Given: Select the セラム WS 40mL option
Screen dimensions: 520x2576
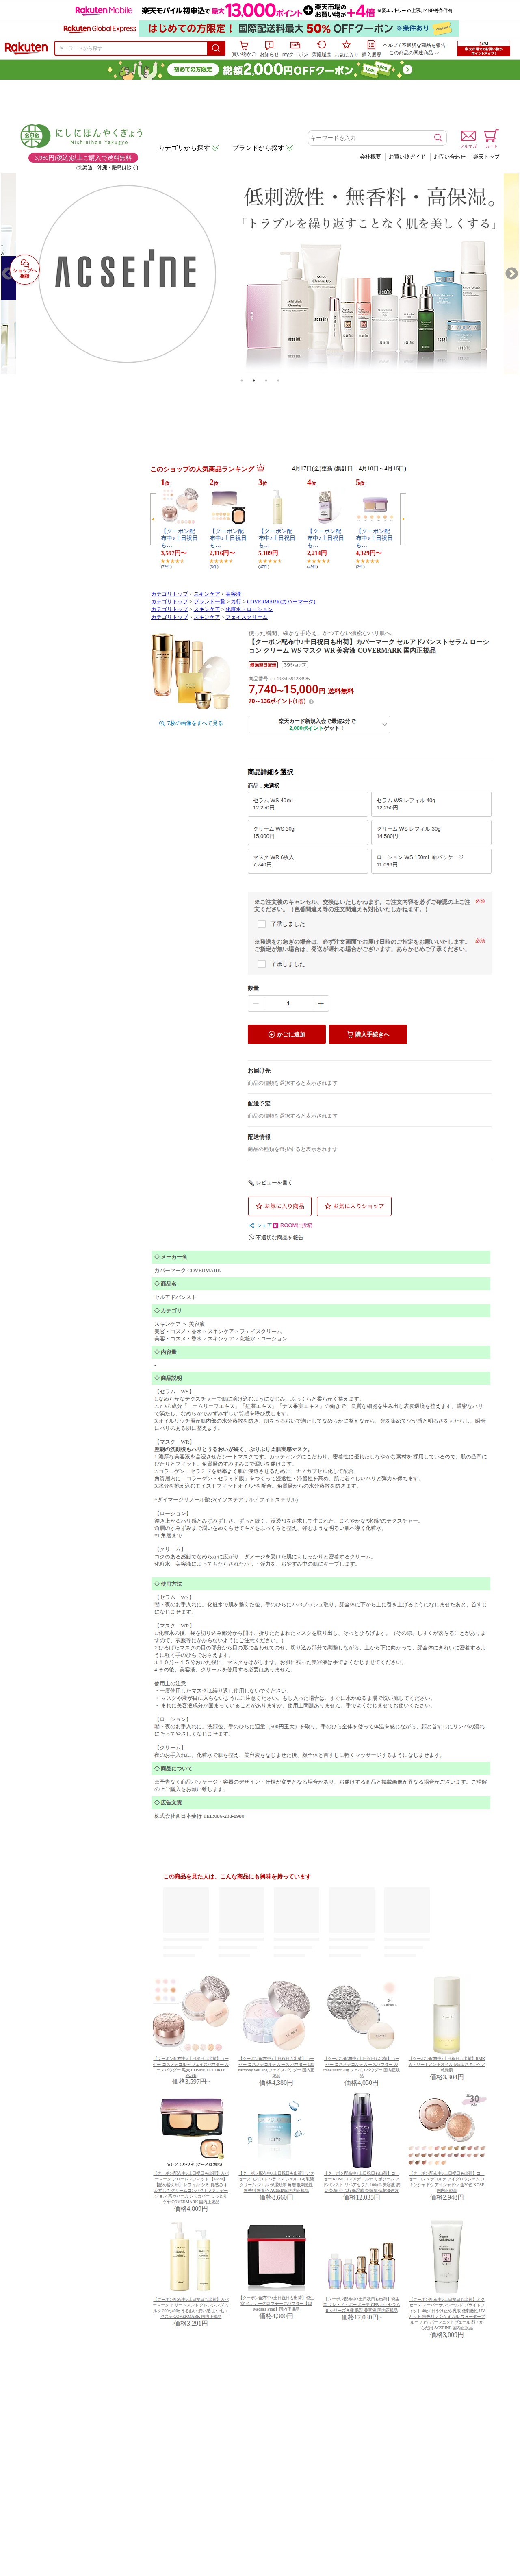Looking at the screenshot, I should coord(308,804).
